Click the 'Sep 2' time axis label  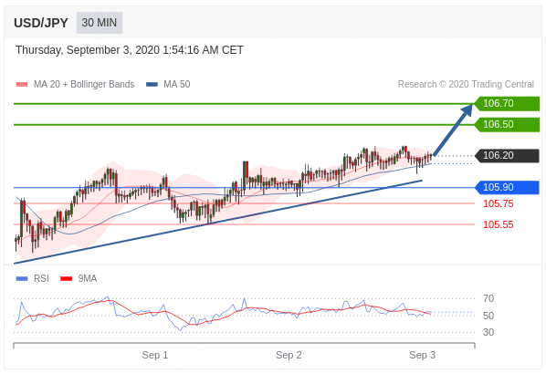click(x=289, y=355)
